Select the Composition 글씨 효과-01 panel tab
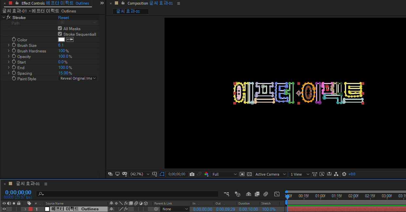This screenshot has width=406, height=212. pyautogui.click(x=150, y=3)
